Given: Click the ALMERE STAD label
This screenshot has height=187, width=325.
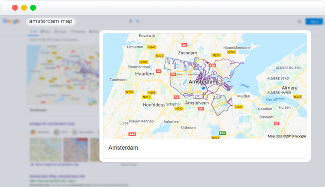Looking at the screenshot, I should pyautogui.click(x=278, y=78).
